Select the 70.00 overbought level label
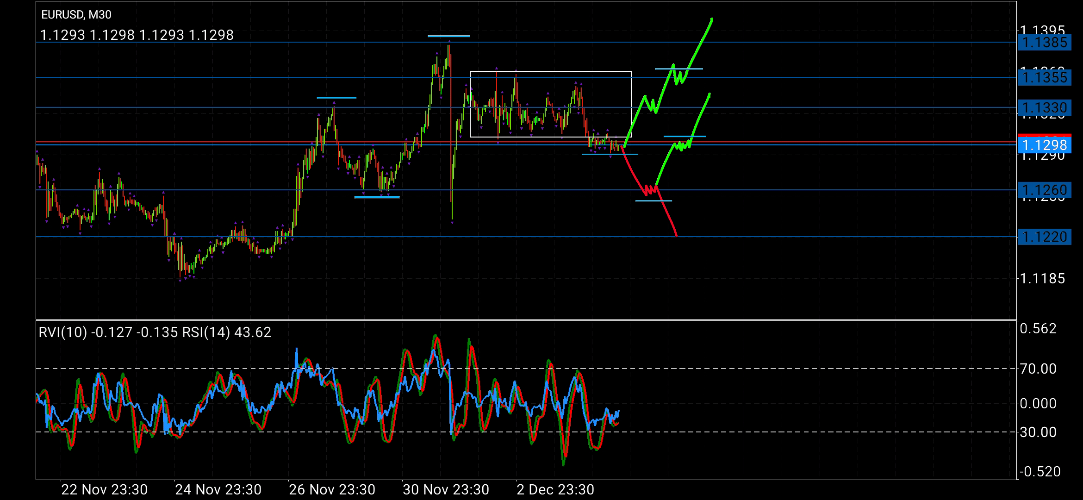This screenshot has width=1083, height=500. 1038,369
